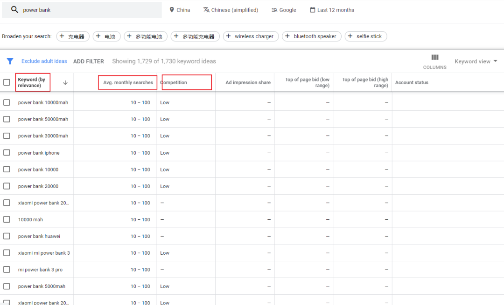The image size is (504, 305).
Task: Expand the Keyword view dropdown
Action: [476, 61]
